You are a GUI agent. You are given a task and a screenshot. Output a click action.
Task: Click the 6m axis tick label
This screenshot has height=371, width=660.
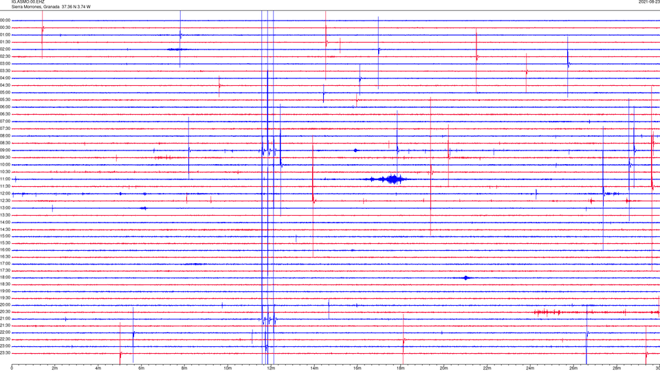click(141, 368)
